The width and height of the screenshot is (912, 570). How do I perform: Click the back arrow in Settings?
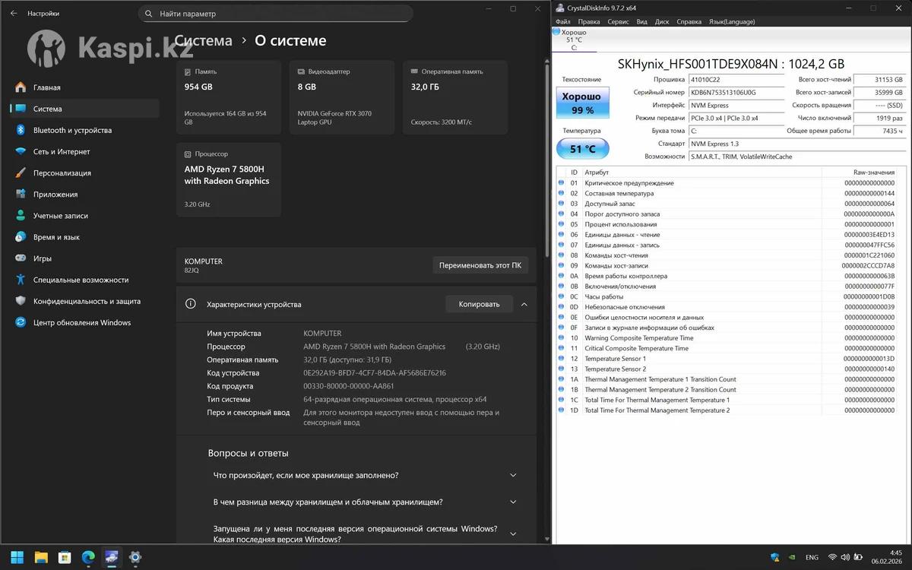point(14,14)
